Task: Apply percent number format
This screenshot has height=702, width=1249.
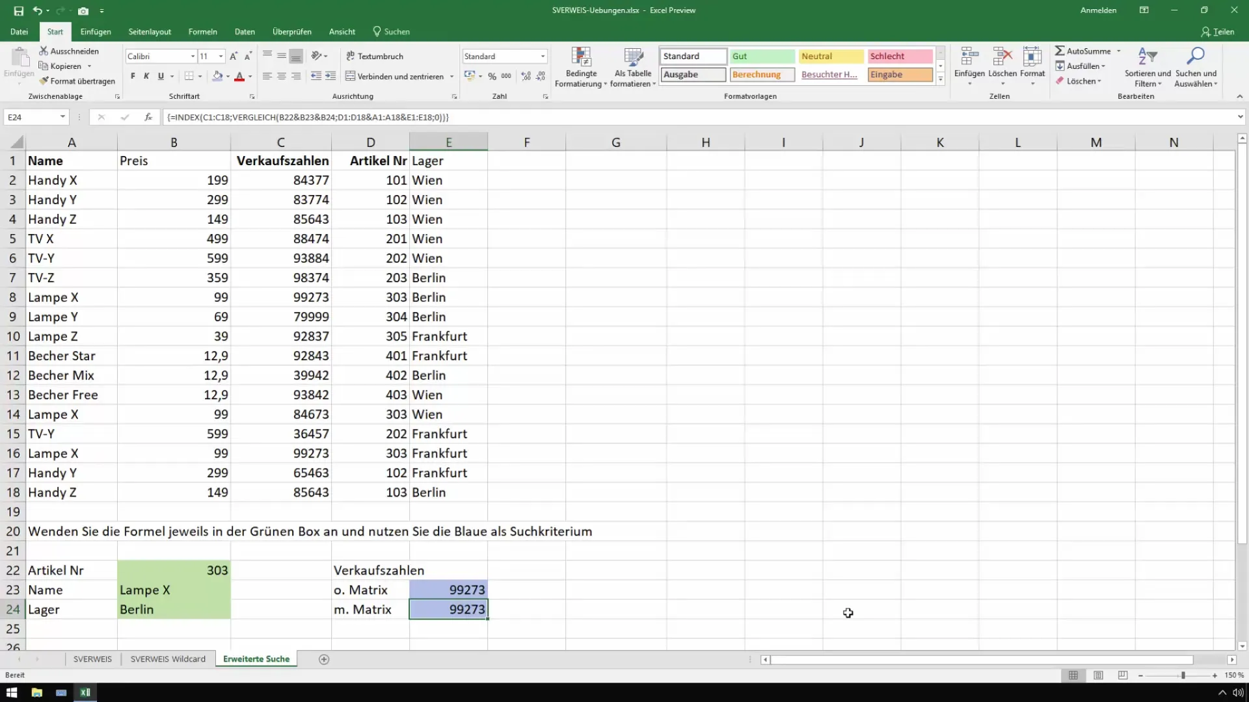Action: point(492,76)
